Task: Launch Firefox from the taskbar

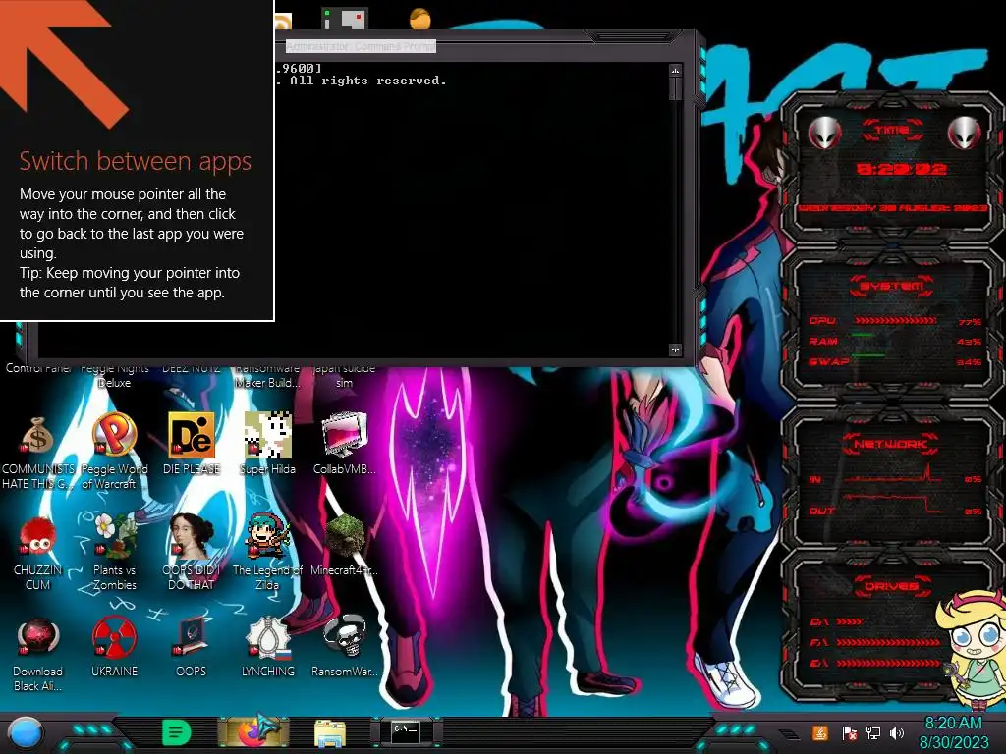Action: (x=252, y=732)
